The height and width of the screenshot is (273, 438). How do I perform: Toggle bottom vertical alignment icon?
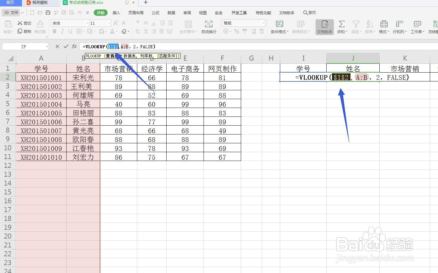(154, 23)
